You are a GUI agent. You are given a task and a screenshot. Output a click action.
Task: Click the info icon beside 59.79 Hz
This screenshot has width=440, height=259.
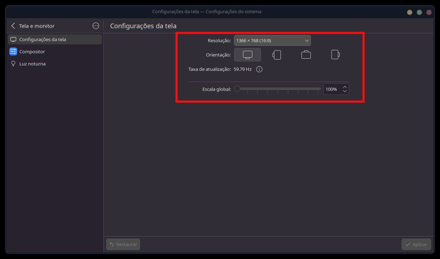[x=259, y=69]
